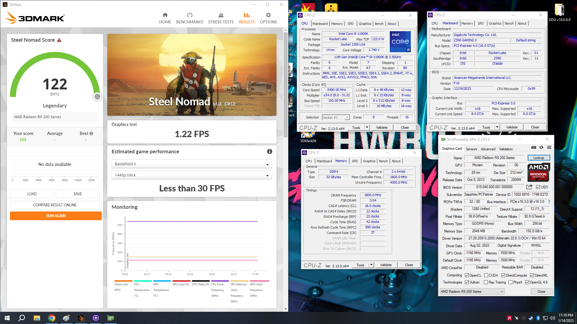Image resolution: width=577 pixels, height=324 pixels.
Task: Expand the 1440p Ultra resolution dropdown
Action: point(192,175)
